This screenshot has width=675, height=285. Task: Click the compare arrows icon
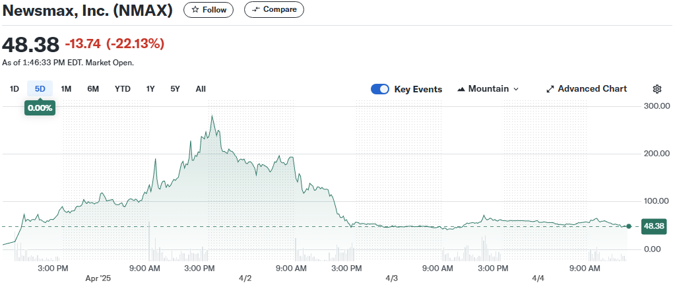(256, 9)
